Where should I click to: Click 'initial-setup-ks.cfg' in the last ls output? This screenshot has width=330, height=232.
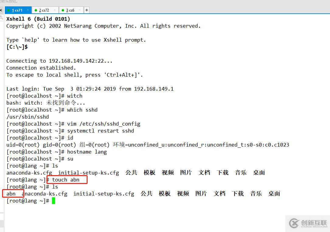[x=104, y=194]
